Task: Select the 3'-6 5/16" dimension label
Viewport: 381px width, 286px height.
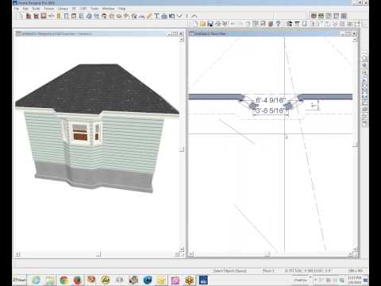Action: [271, 110]
